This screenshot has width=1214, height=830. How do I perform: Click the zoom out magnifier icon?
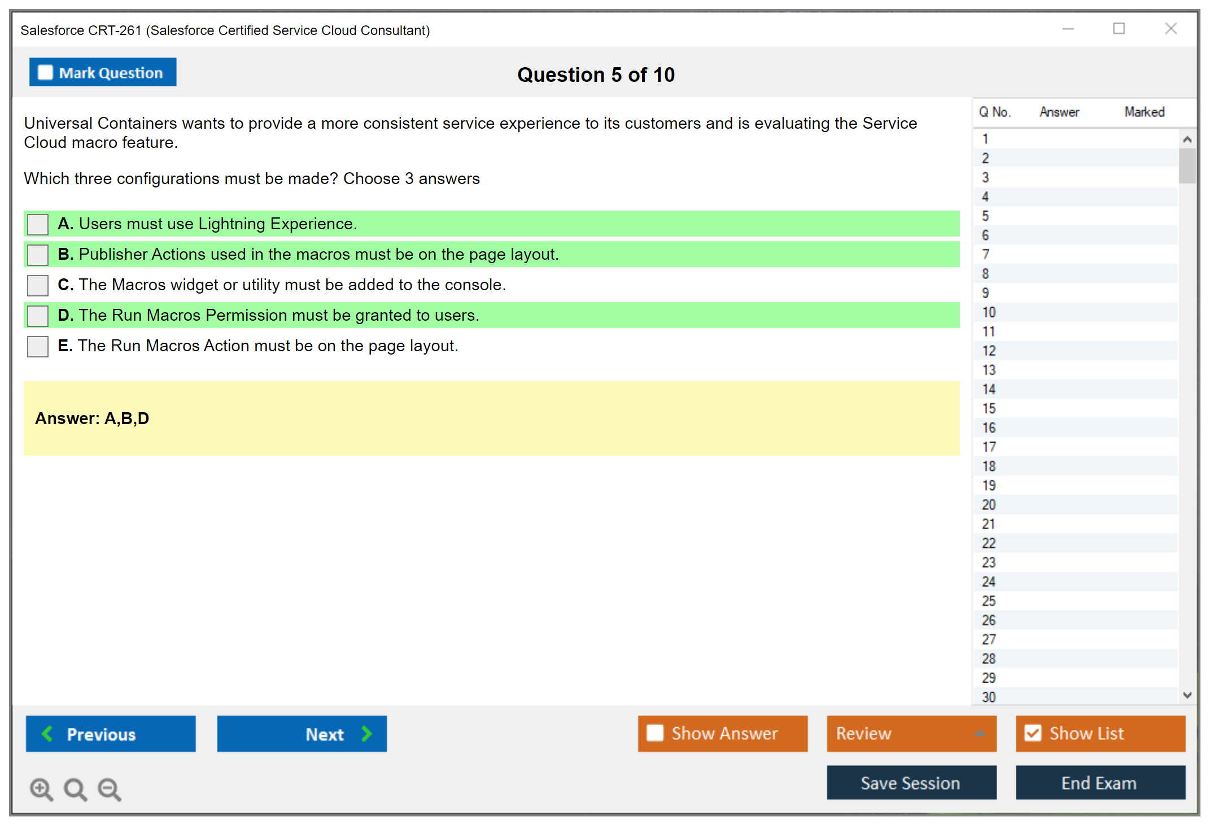[x=109, y=789]
